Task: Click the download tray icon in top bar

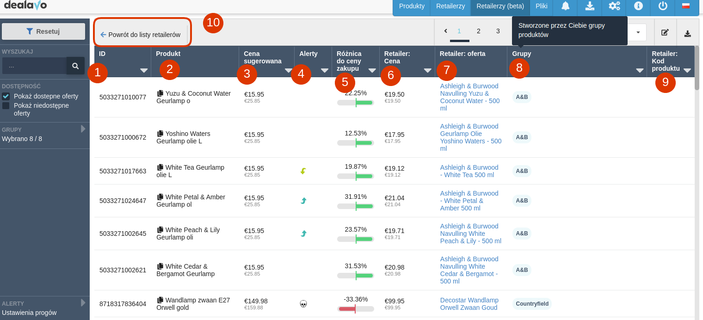Action: [590, 6]
